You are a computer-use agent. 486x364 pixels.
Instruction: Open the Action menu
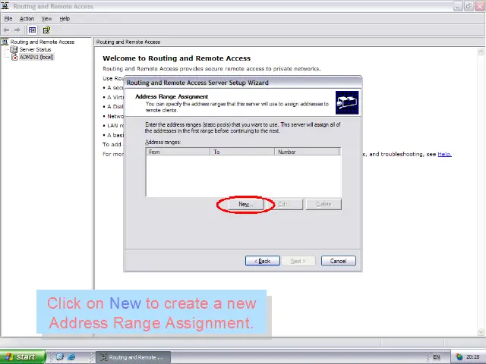pos(27,18)
